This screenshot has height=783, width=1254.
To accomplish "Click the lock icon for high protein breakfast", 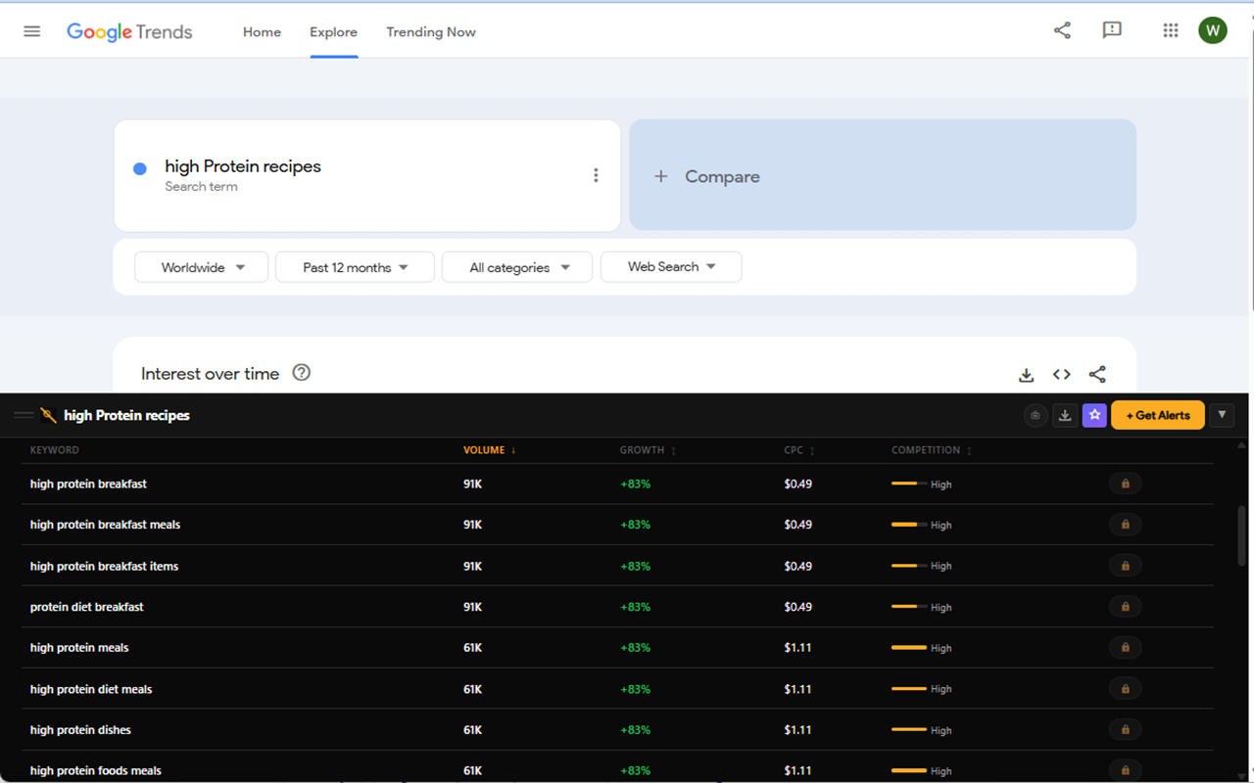I will pyautogui.click(x=1125, y=484).
